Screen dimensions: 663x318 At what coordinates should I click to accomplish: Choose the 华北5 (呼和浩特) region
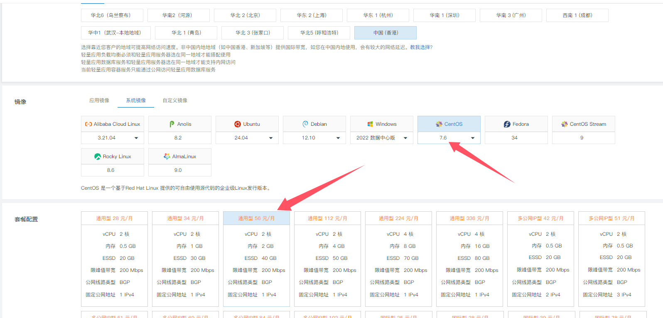(x=319, y=33)
